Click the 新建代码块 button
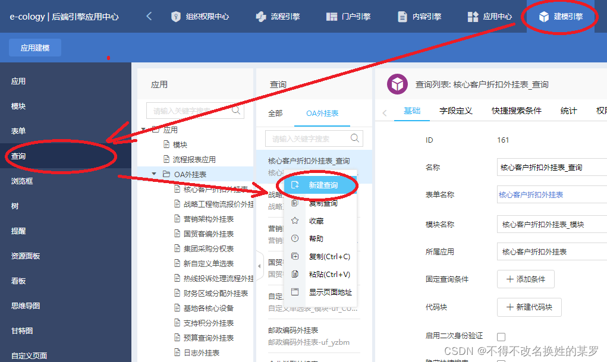 tap(529, 307)
